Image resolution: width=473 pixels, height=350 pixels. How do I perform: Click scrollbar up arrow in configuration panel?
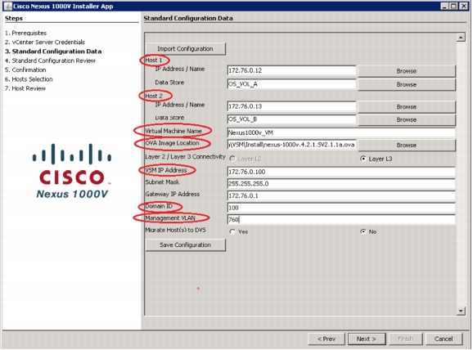point(461,38)
